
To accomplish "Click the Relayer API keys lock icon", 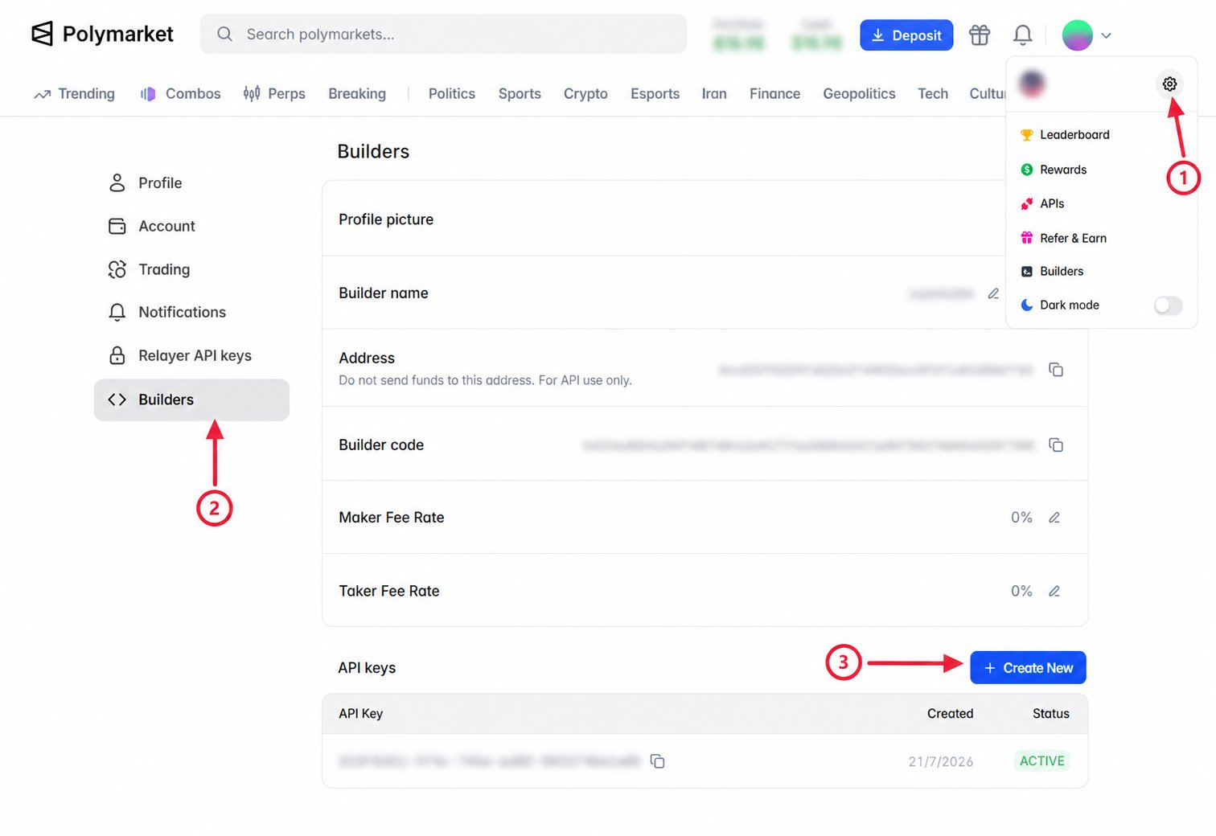I will (117, 355).
